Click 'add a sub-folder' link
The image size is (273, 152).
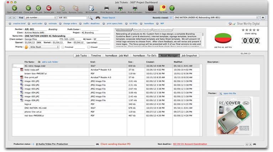coord(50,62)
